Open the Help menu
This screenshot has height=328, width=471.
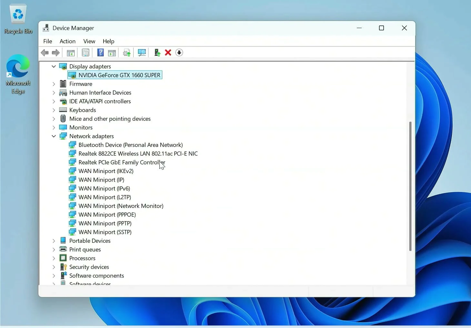pyautogui.click(x=108, y=41)
